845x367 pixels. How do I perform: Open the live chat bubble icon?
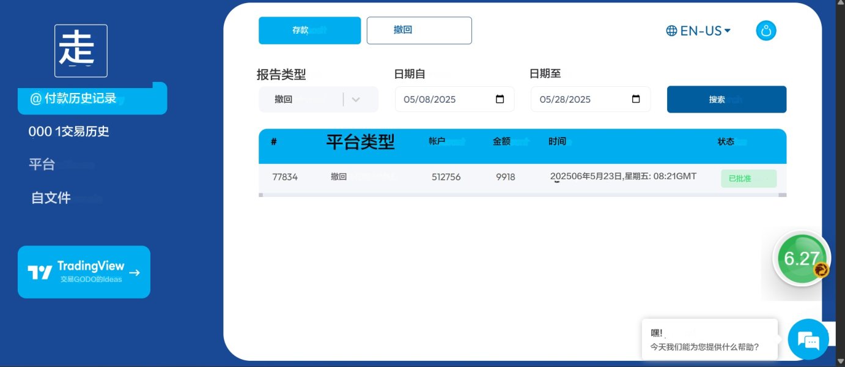click(x=808, y=339)
